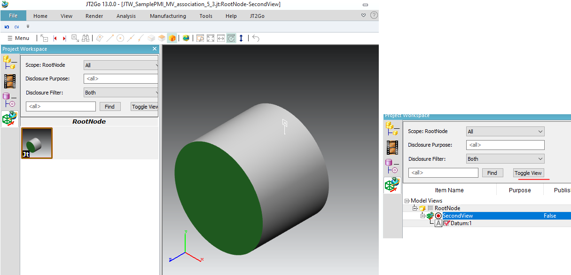
Task: Click the green wireframe PMI icon in right panel
Action: [x=392, y=185]
